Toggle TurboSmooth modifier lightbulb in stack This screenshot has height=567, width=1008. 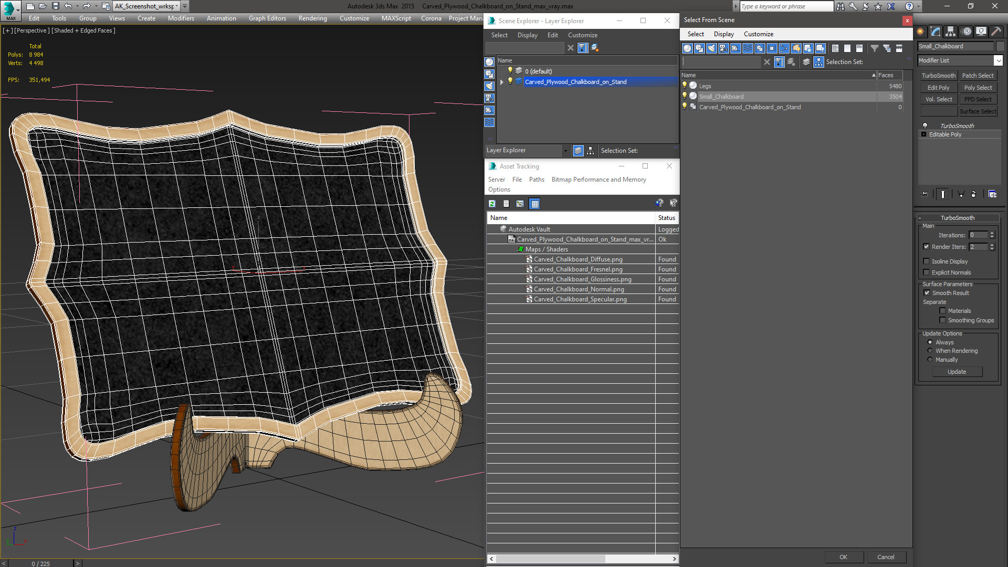[925, 126]
